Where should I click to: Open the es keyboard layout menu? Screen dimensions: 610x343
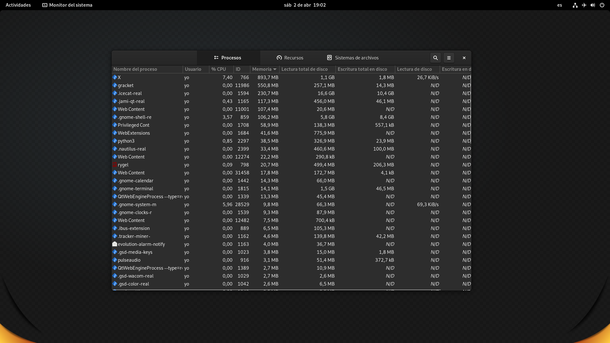559,5
